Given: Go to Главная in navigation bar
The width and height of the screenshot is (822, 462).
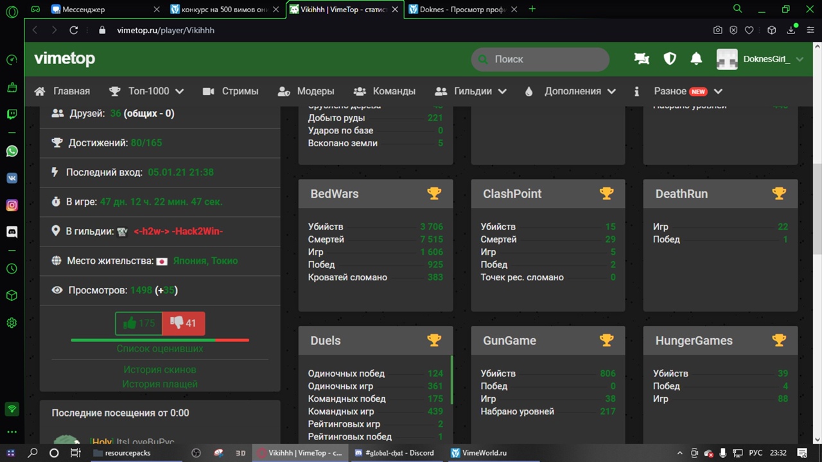Looking at the screenshot, I should 62,91.
